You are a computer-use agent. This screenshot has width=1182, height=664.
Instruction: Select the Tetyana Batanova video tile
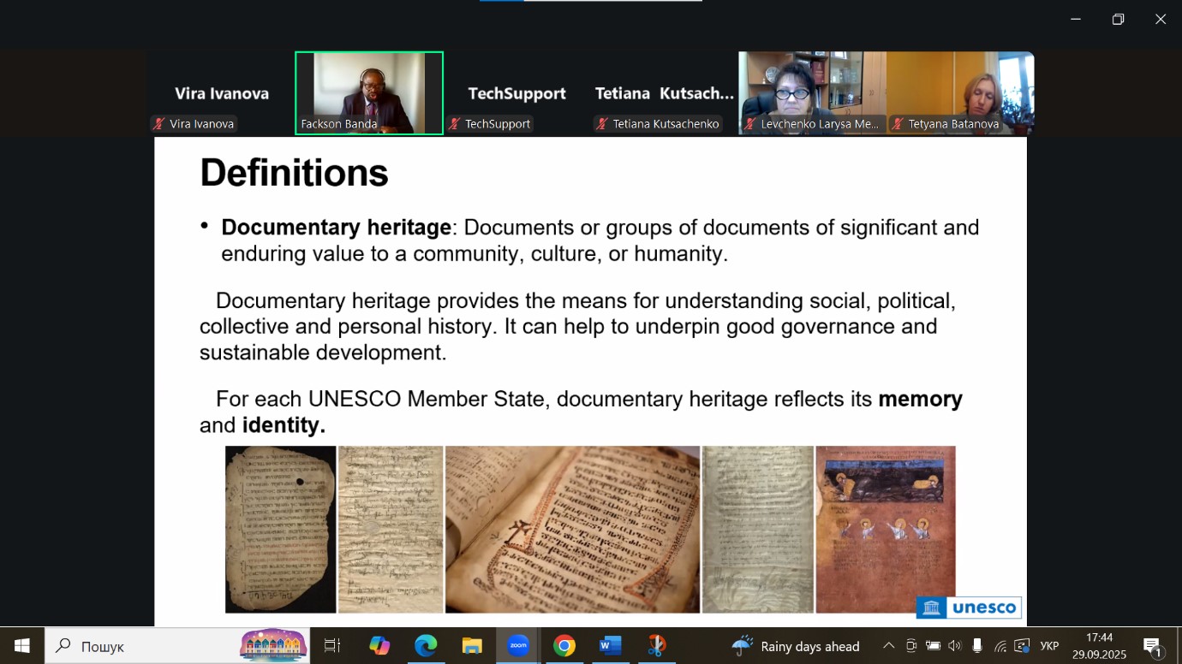click(x=960, y=92)
